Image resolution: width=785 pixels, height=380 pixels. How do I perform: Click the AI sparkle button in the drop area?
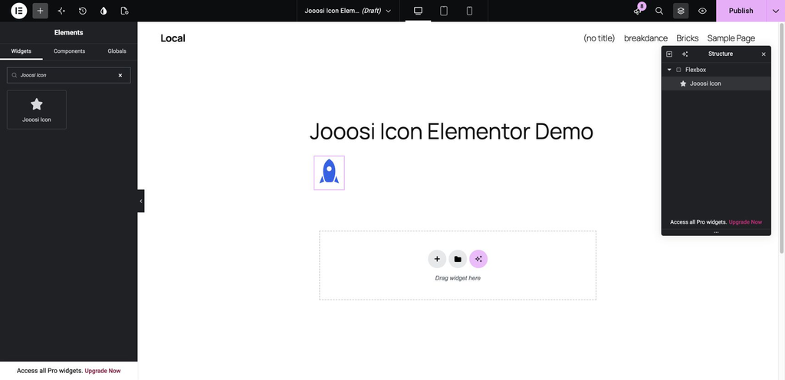[478, 259]
